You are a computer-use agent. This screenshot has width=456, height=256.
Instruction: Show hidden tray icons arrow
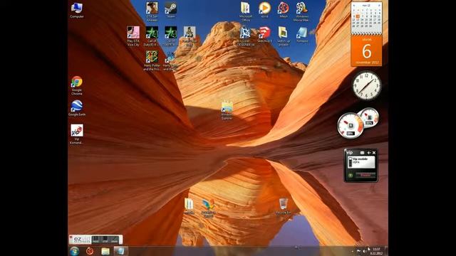click(x=353, y=251)
